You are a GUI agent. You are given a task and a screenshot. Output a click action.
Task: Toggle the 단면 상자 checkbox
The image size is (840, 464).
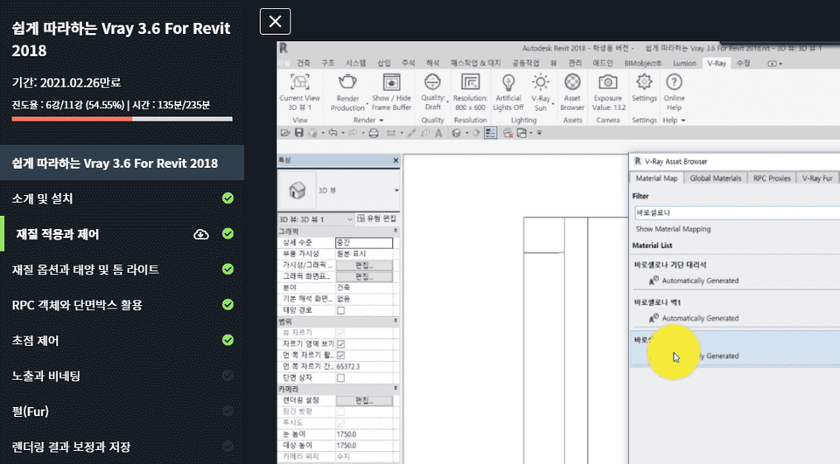point(340,377)
